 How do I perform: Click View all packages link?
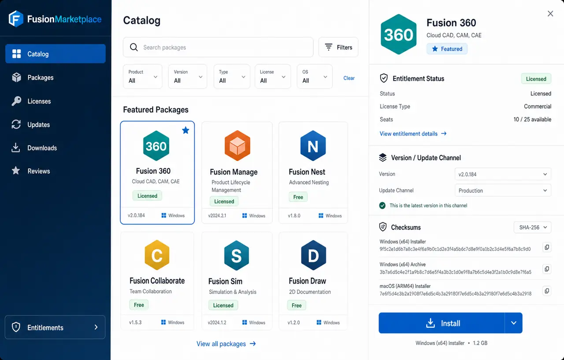tap(226, 344)
